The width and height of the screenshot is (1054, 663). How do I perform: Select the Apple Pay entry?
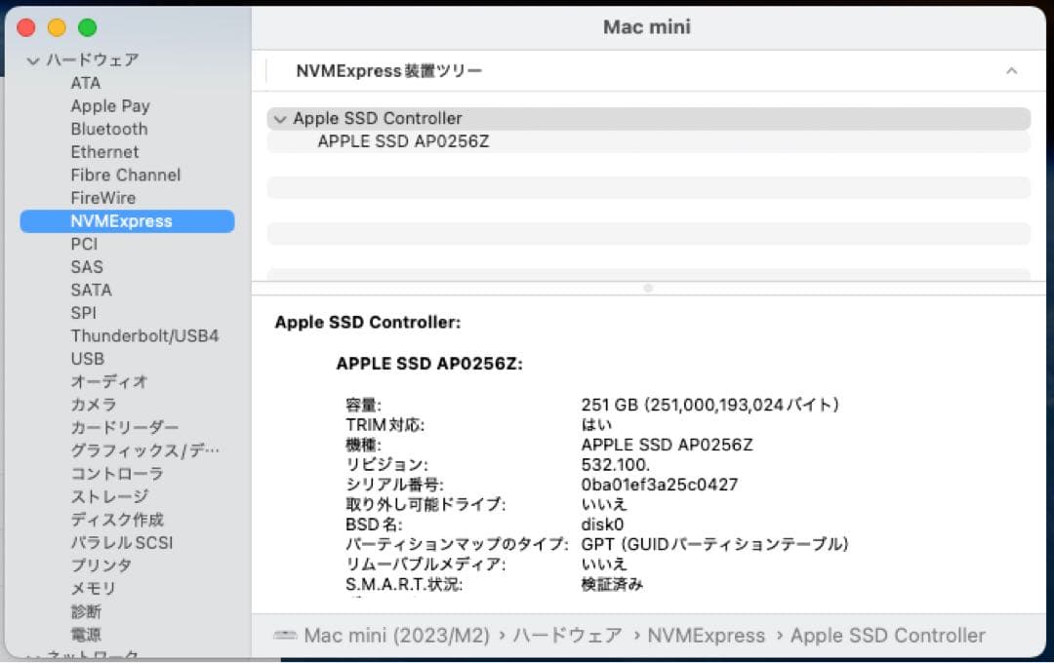(110, 106)
